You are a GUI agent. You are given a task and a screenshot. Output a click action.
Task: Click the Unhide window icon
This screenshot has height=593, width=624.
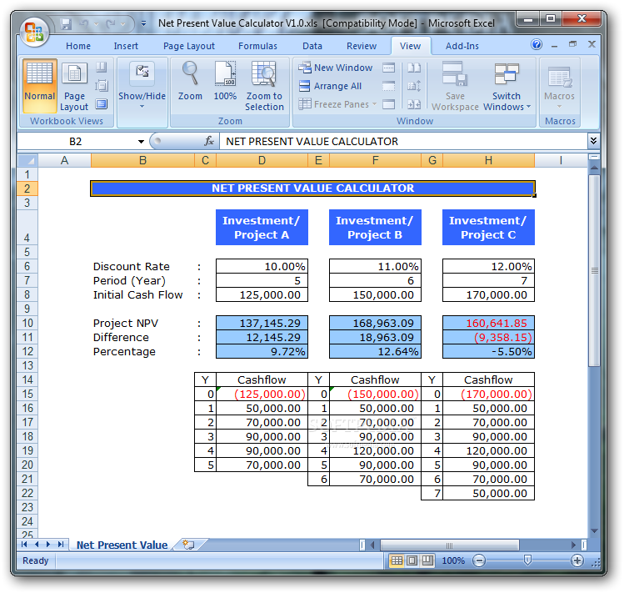pos(389,104)
